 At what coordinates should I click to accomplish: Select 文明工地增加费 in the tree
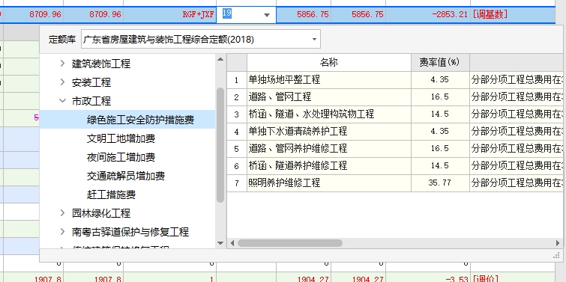[x=121, y=138]
